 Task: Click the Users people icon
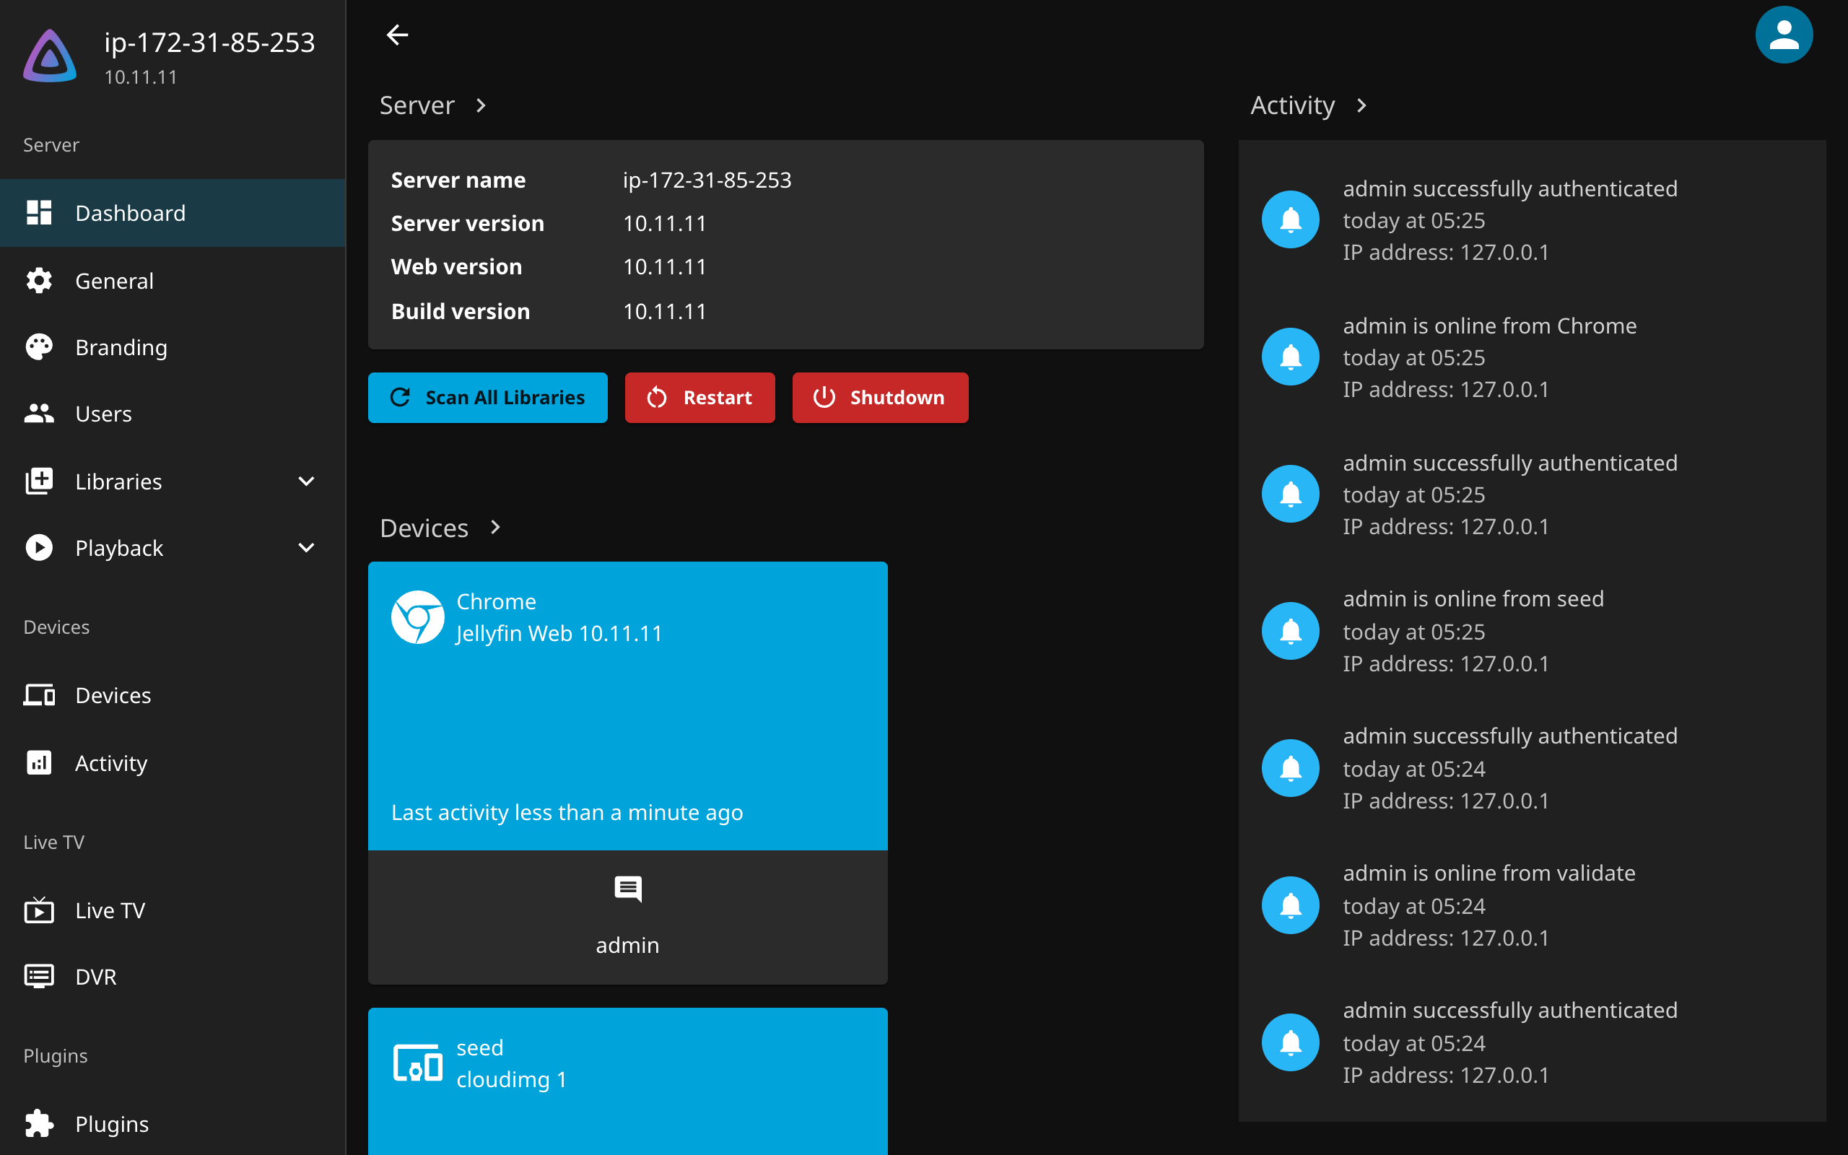[x=39, y=413]
